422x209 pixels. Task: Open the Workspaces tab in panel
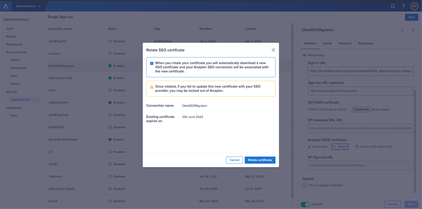(x=365, y=43)
